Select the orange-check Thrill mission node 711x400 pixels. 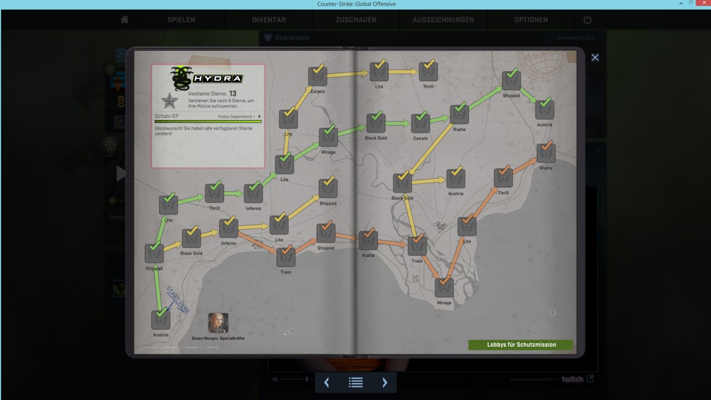pyautogui.click(x=503, y=177)
